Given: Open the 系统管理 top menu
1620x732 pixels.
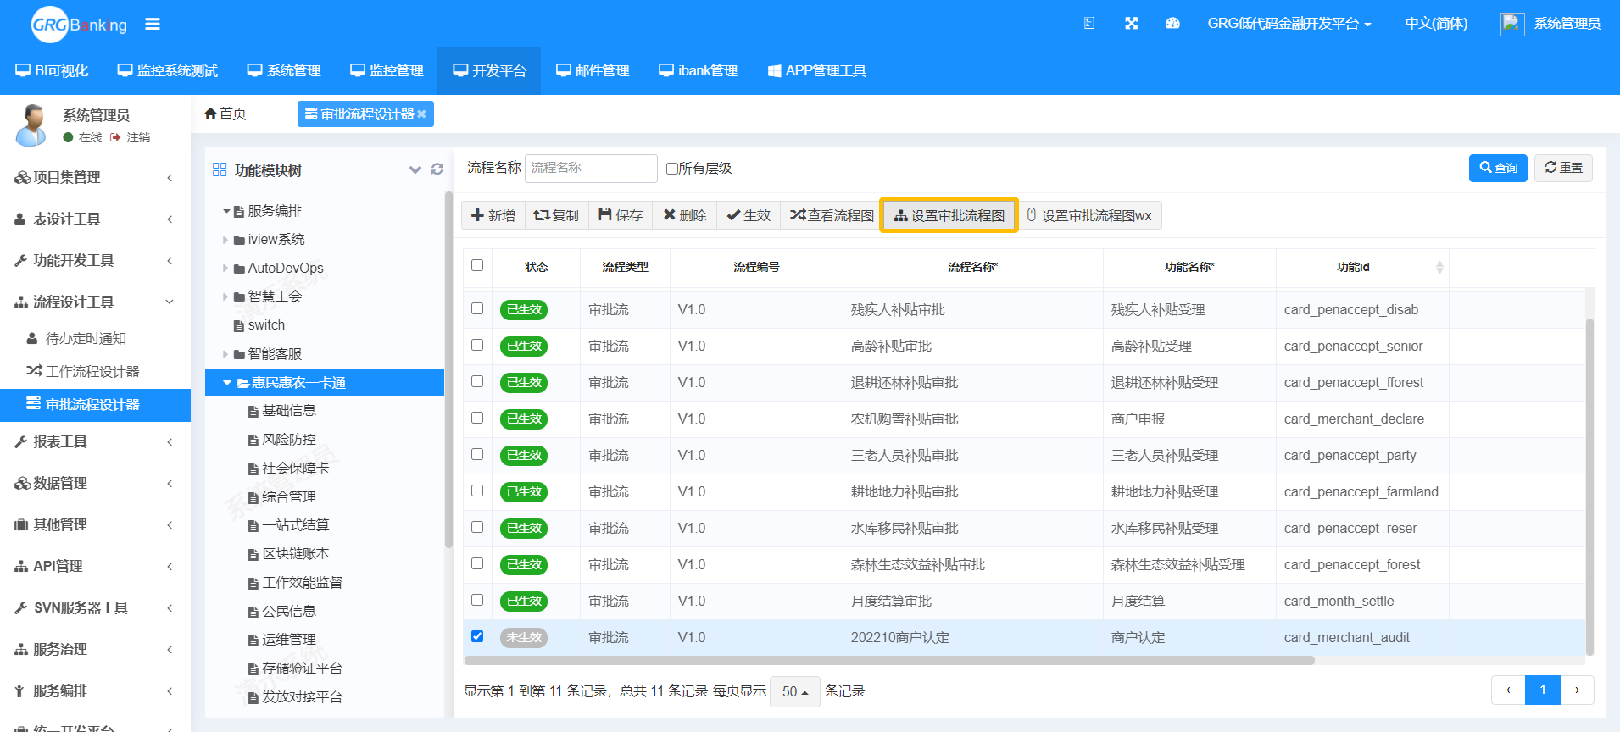Looking at the screenshot, I should point(284,71).
